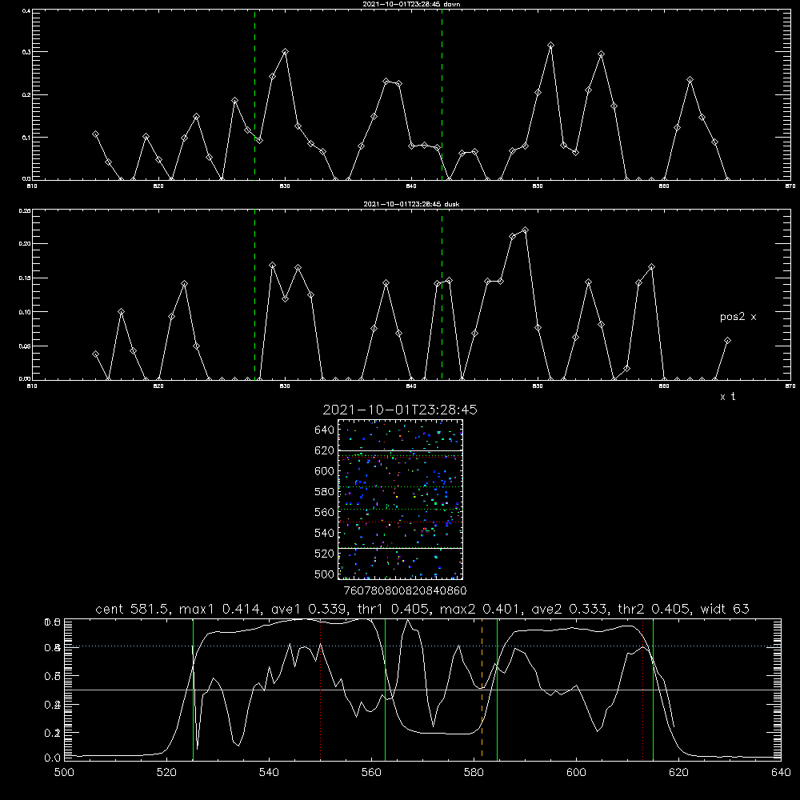This screenshot has width=800, height=800.
Task: Click the "500" label on bottom plot x-axis
Action: click(64, 773)
